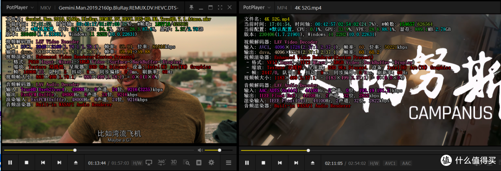Click the elapsed time 01:13:44
This screenshot has height=171, width=501.
[x=97, y=163]
